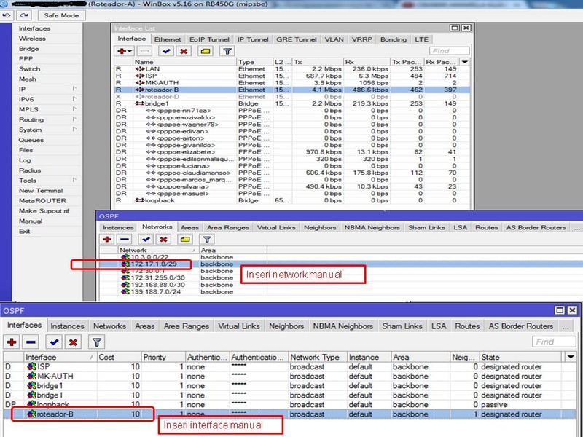Screen dimensions: 583x437
Task: Switch to VLAN tab in Interface List
Action: (x=334, y=39)
